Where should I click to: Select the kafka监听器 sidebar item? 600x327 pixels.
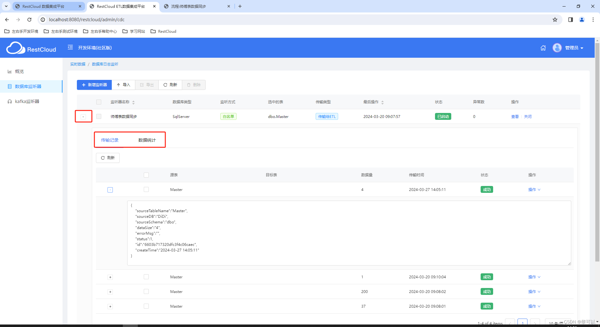point(27,101)
